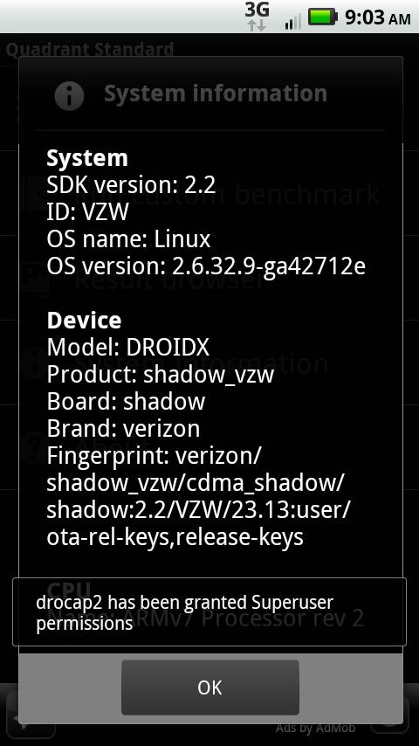The width and height of the screenshot is (419, 746).
Task: Tap the 9:03 AM clock
Action: [x=378, y=18]
